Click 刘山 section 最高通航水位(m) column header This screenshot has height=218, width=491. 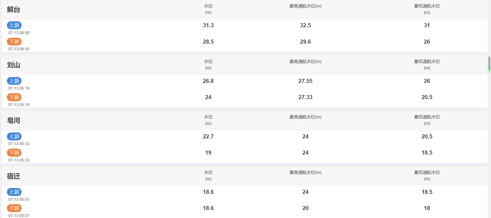[x=305, y=61]
